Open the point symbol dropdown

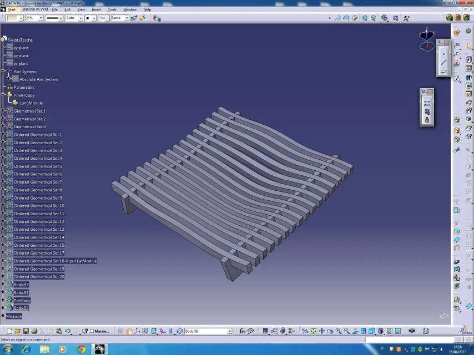click(x=94, y=18)
